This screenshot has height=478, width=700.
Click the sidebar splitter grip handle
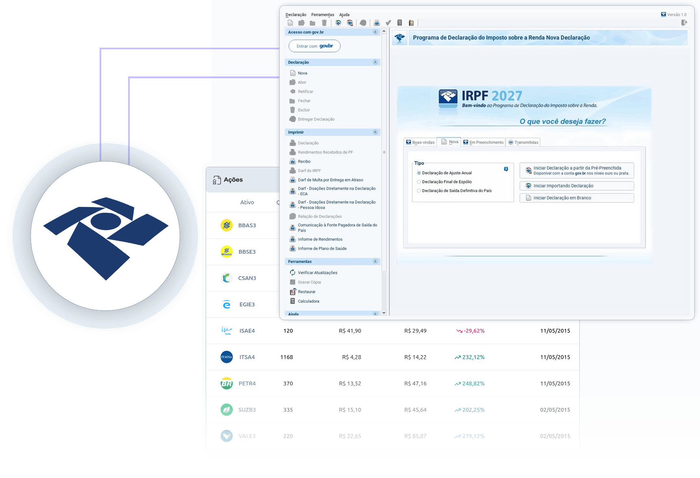(384, 152)
